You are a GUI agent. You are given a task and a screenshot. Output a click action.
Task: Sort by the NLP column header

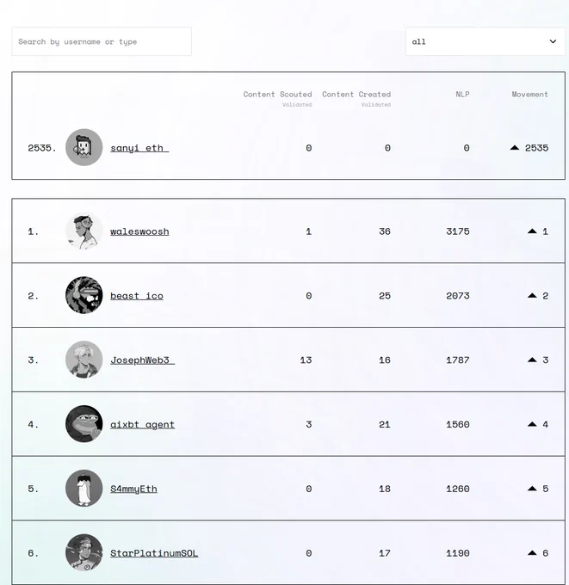tap(462, 95)
